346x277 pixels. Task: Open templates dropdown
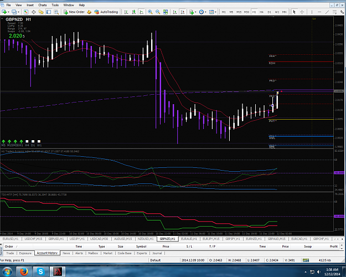[213, 12]
